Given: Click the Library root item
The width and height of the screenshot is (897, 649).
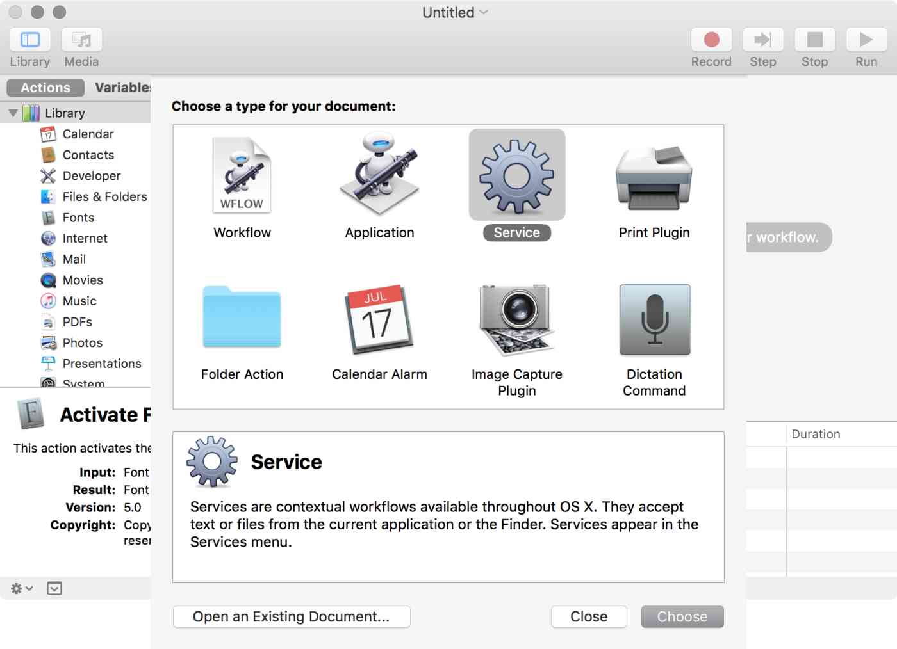Looking at the screenshot, I should coord(76,113).
